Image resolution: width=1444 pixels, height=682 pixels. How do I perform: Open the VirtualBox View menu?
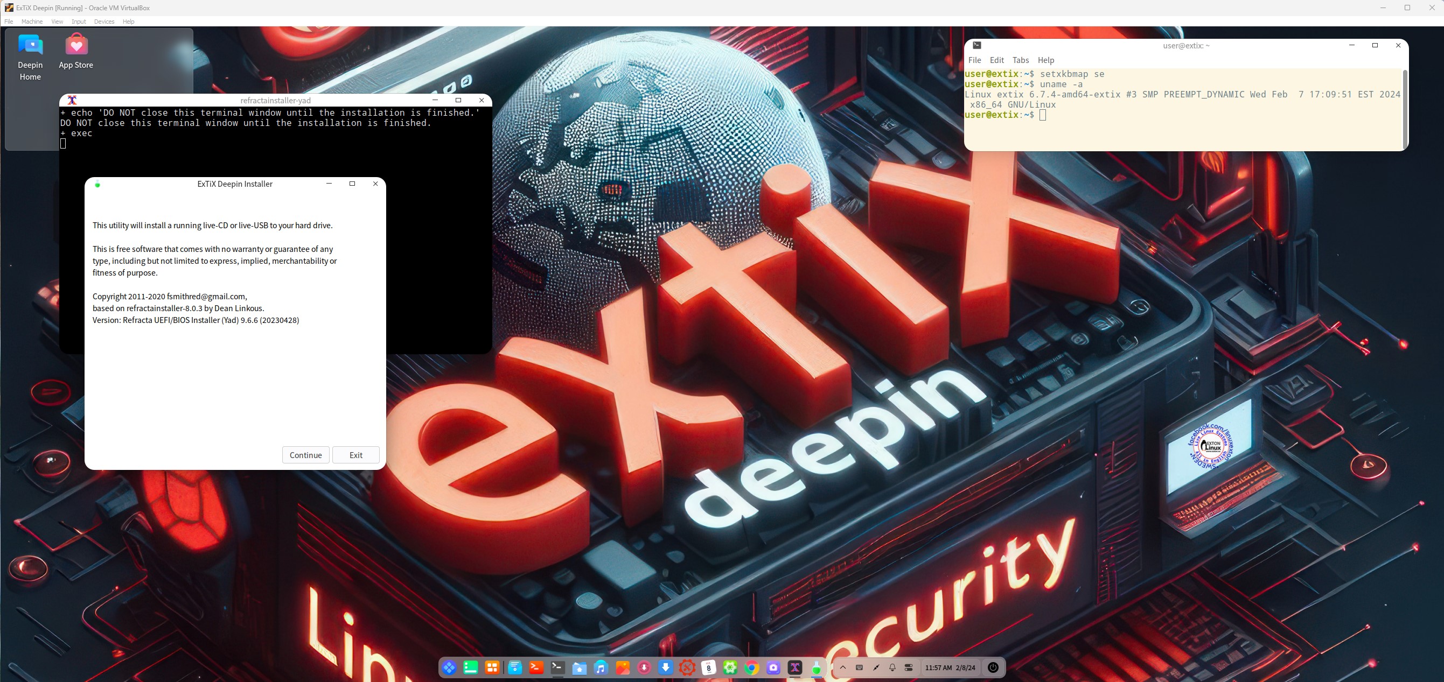tap(57, 22)
